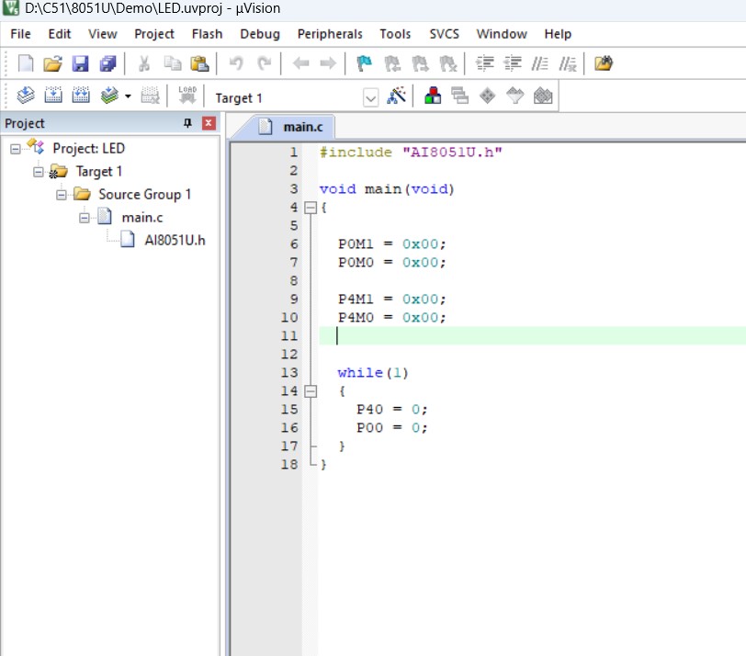
Task: Pin the Project panel
Action: pos(188,123)
